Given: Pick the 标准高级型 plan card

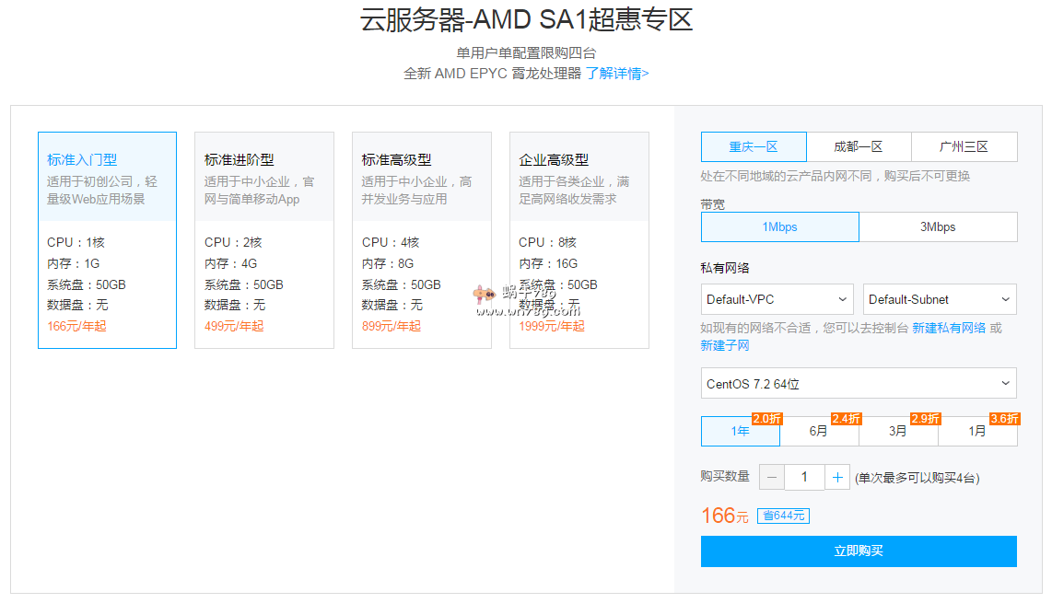Looking at the screenshot, I should point(421,240).
